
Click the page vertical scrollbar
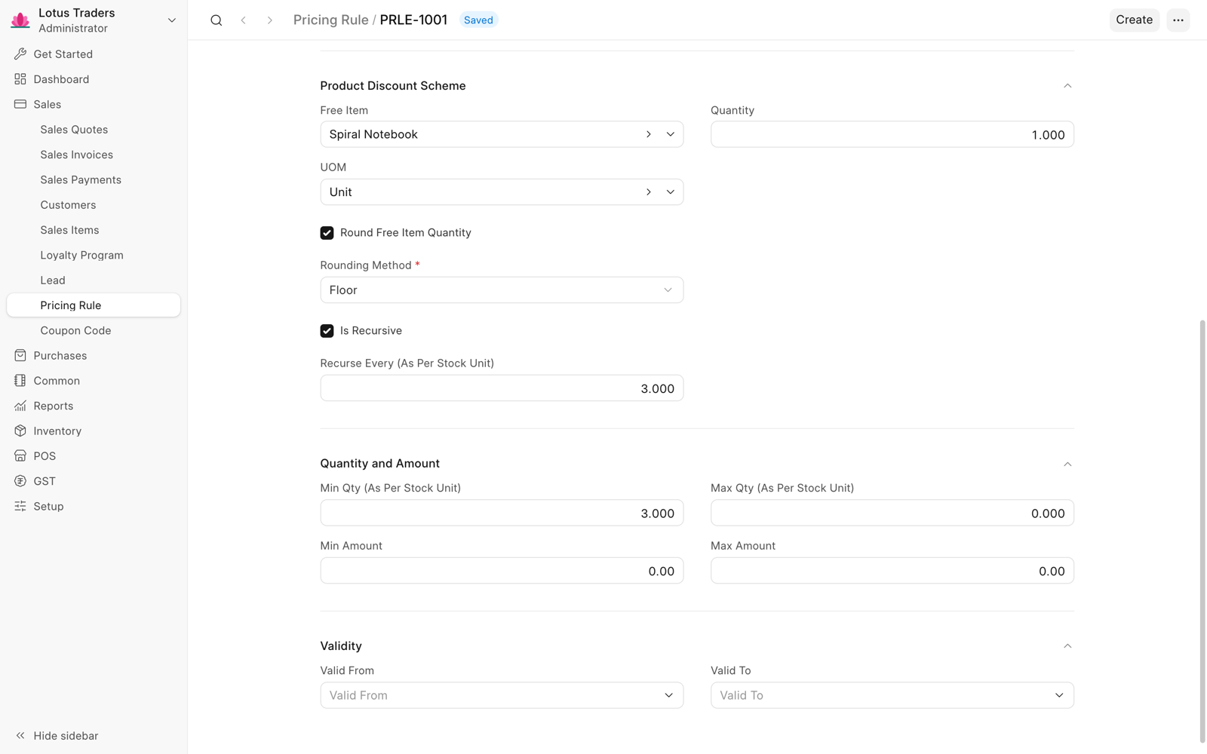(1202, 532)
